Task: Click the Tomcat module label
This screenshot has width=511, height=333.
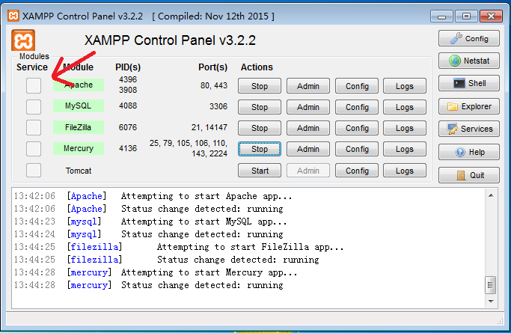Action: coord(79,171)
